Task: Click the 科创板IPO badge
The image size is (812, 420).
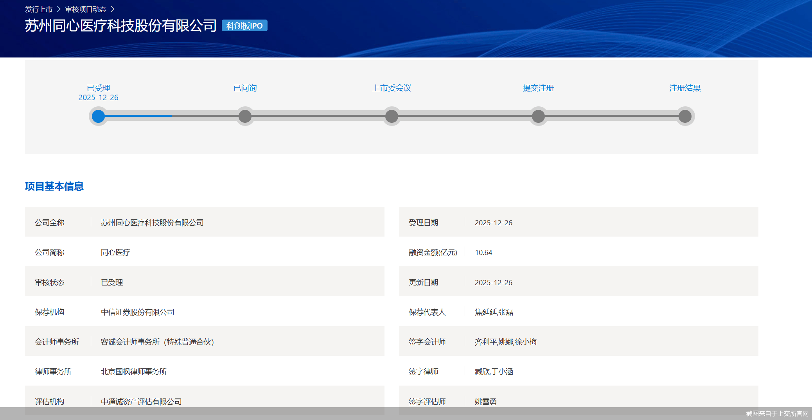Action: point(244,26)
